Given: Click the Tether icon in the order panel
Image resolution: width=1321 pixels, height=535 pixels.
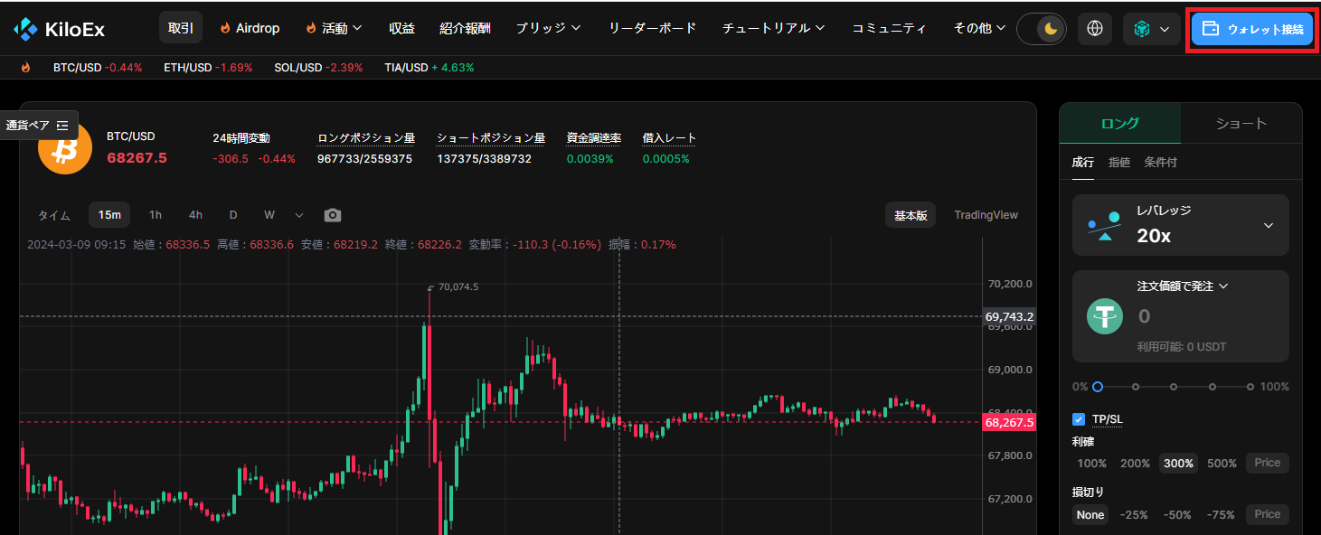Looking at the screenshot, I should tap(1104, 316).
